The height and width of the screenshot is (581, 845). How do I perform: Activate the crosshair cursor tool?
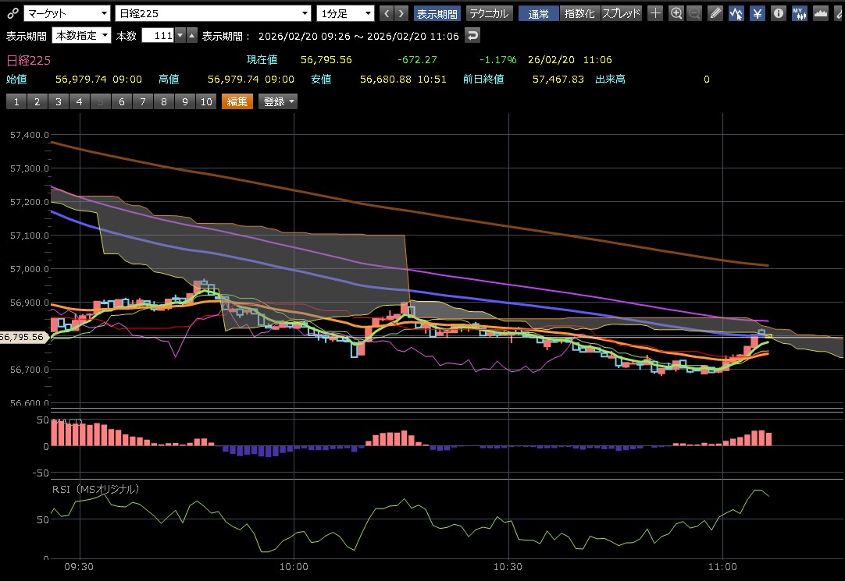(x=656, y=13)
